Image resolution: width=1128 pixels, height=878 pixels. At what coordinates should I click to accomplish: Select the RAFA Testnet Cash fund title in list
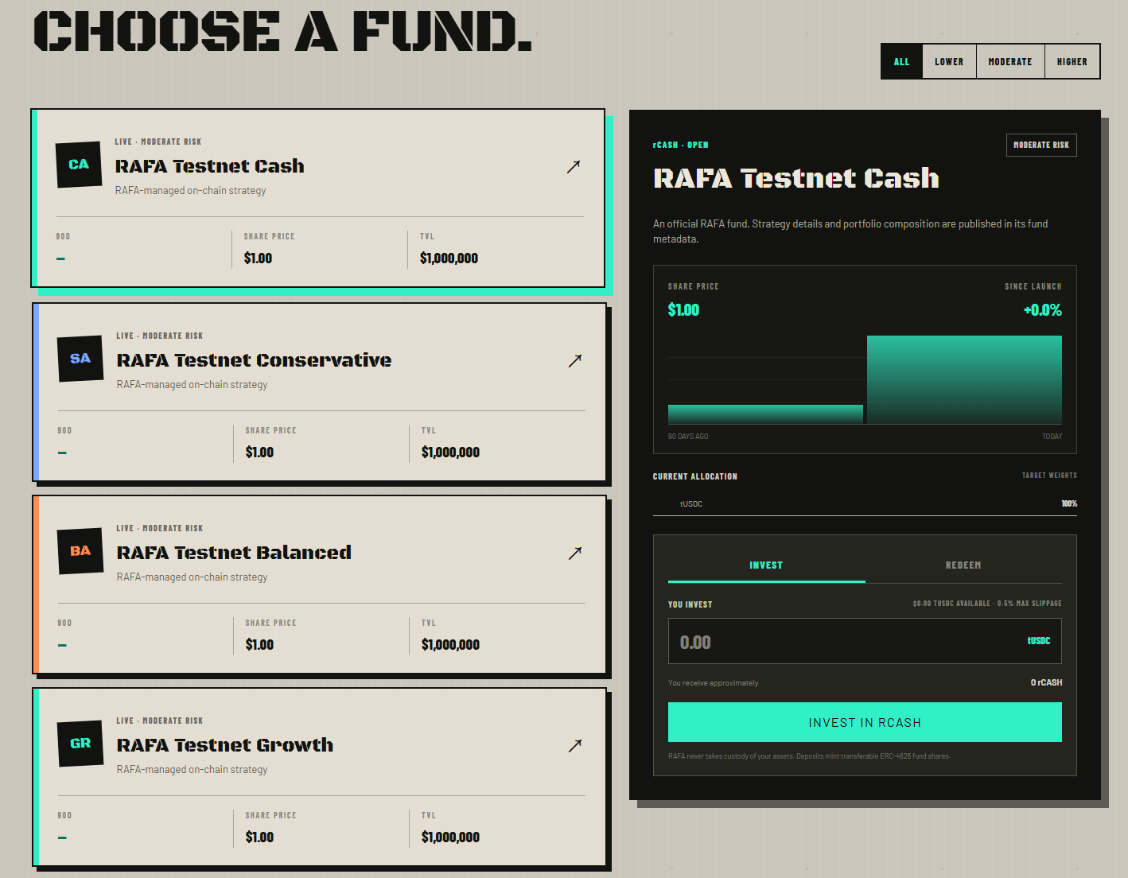click(x=210, y=166)
